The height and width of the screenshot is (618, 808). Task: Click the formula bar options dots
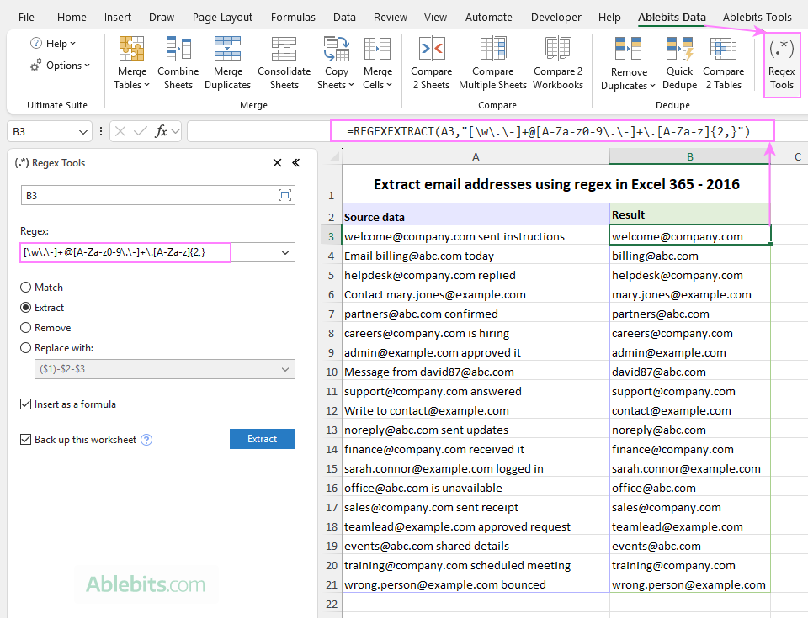coord(101,132)
